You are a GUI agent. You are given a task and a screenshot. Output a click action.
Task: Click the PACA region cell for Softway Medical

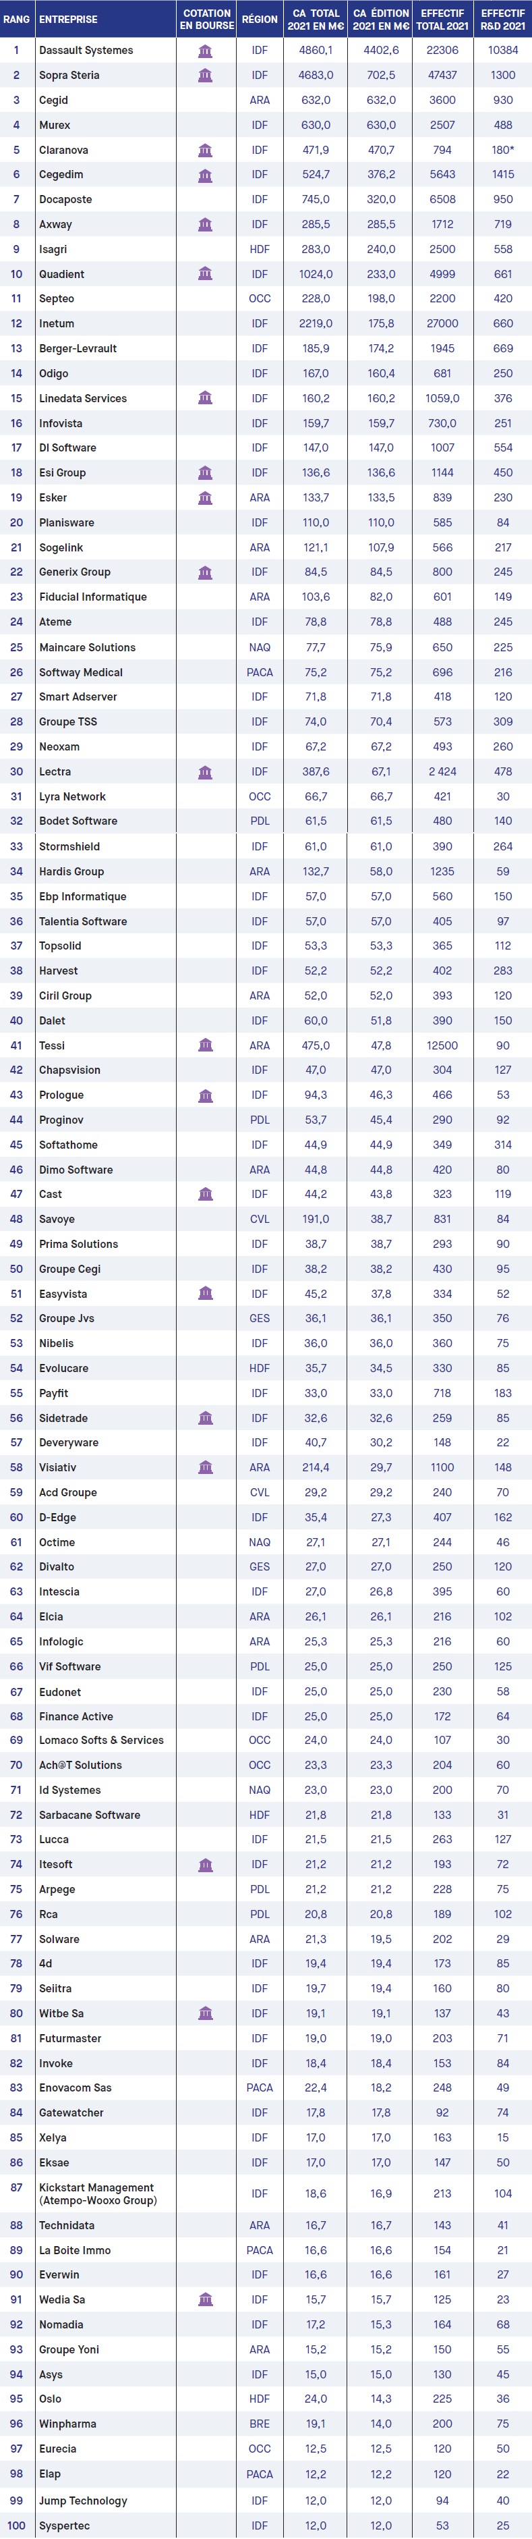pos(260,672)
